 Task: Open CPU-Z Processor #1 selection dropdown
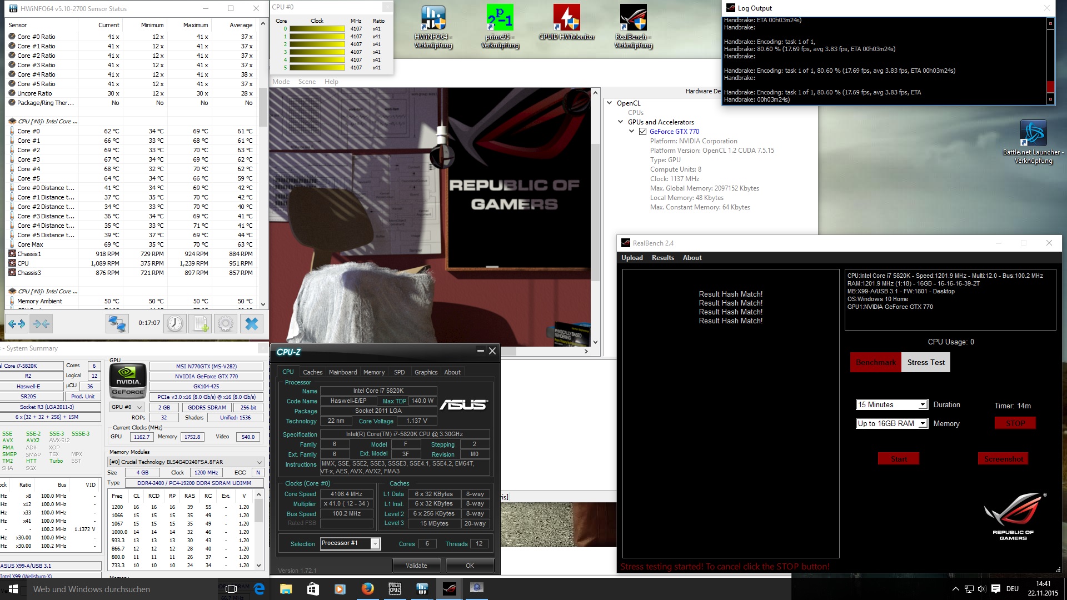pyautogui.click(x=375, y=544)
